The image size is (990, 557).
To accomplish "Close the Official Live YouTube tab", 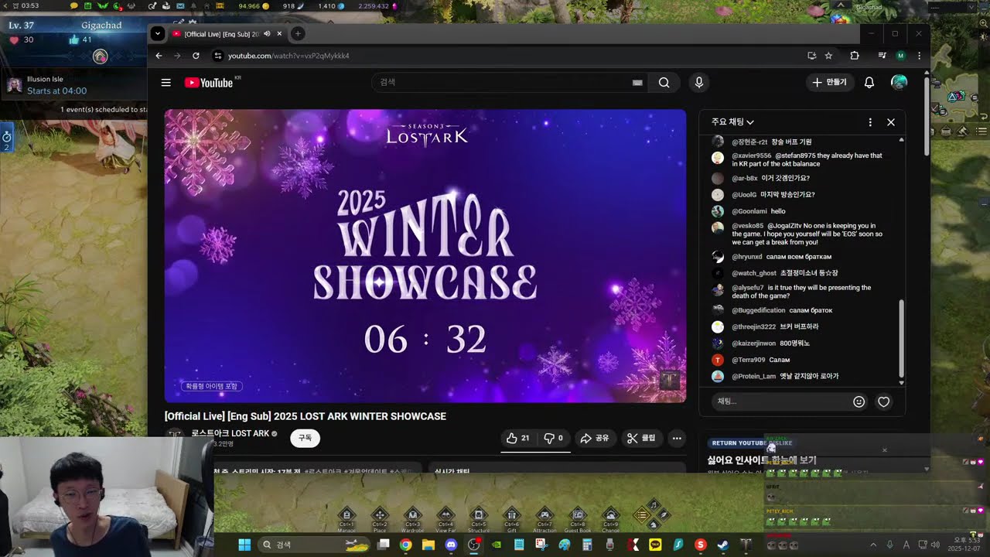I will point(279,34).
